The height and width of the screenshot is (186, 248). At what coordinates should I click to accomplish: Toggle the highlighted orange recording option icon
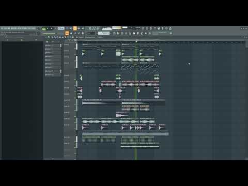[75, 28]
